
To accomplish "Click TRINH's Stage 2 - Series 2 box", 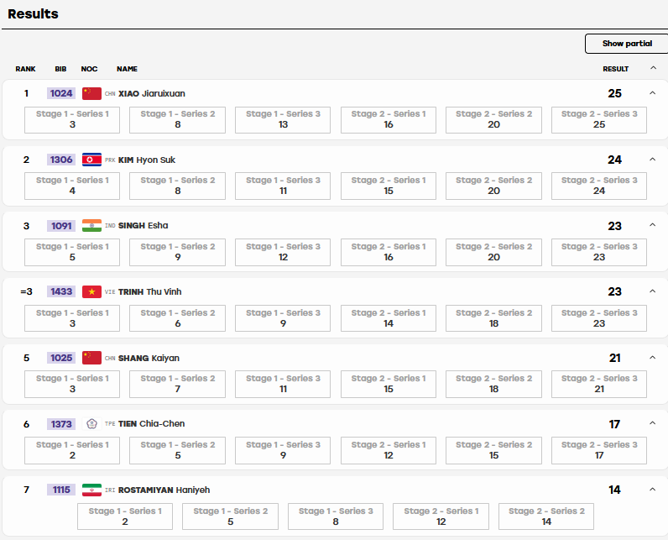I will click(x=493, y=318).
